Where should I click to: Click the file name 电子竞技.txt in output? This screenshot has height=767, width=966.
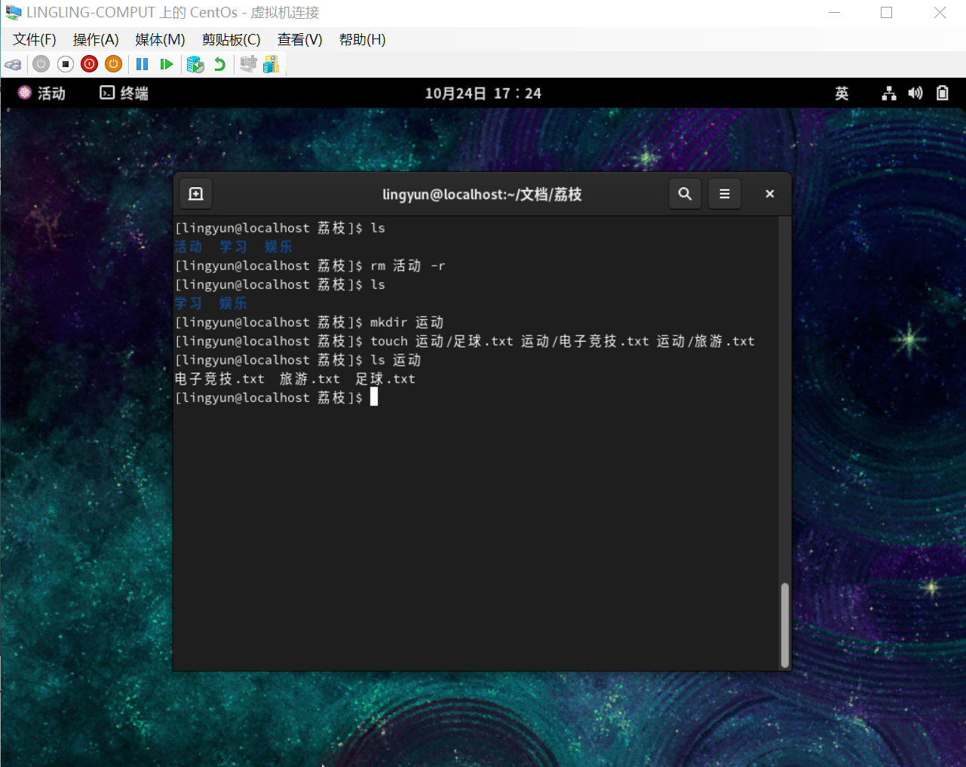(x=219, y=379)
